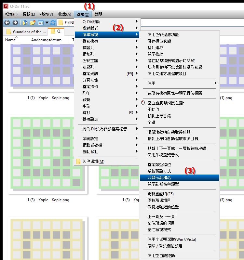Screen dimensions: 244x260
Task: Click file name 1 (3) - Kopie - Kopie.png
Action: coord(48,200)
